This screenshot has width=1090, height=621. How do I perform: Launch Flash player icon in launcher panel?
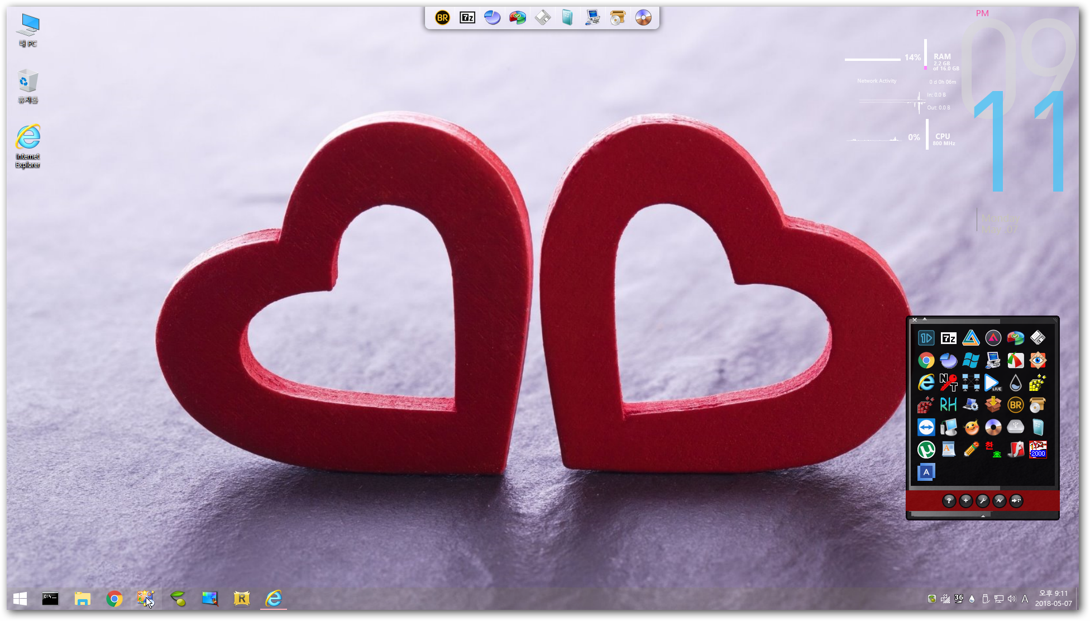point(1015,450)
